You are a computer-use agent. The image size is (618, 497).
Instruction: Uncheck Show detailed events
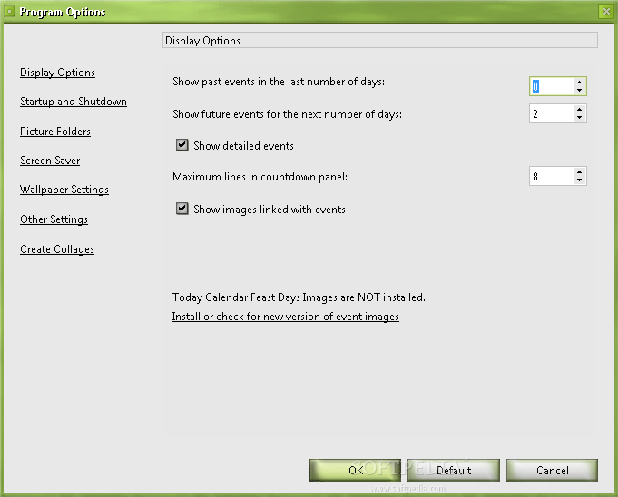181,145
